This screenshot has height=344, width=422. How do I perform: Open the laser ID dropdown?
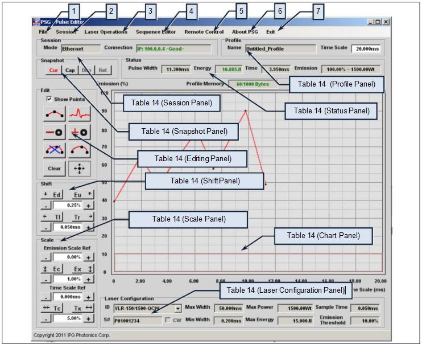coord(178,309)
